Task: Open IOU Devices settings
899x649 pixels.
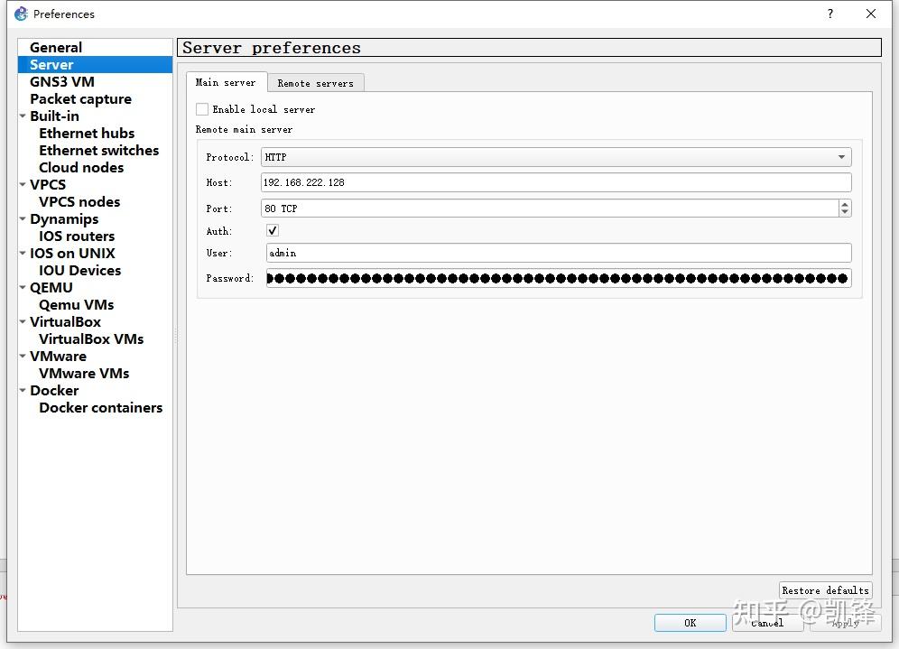Action: (79, 270)
